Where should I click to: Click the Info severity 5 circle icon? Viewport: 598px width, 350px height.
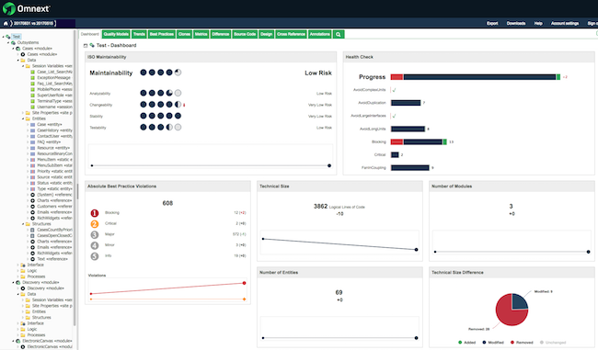click(x=95, y=256)
